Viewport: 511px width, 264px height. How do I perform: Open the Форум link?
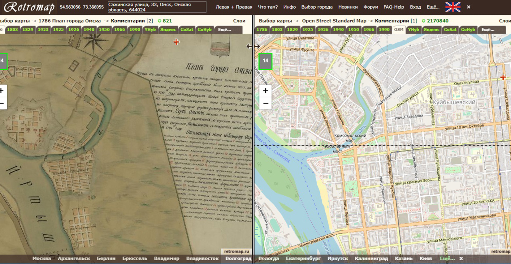pos(371,7)
